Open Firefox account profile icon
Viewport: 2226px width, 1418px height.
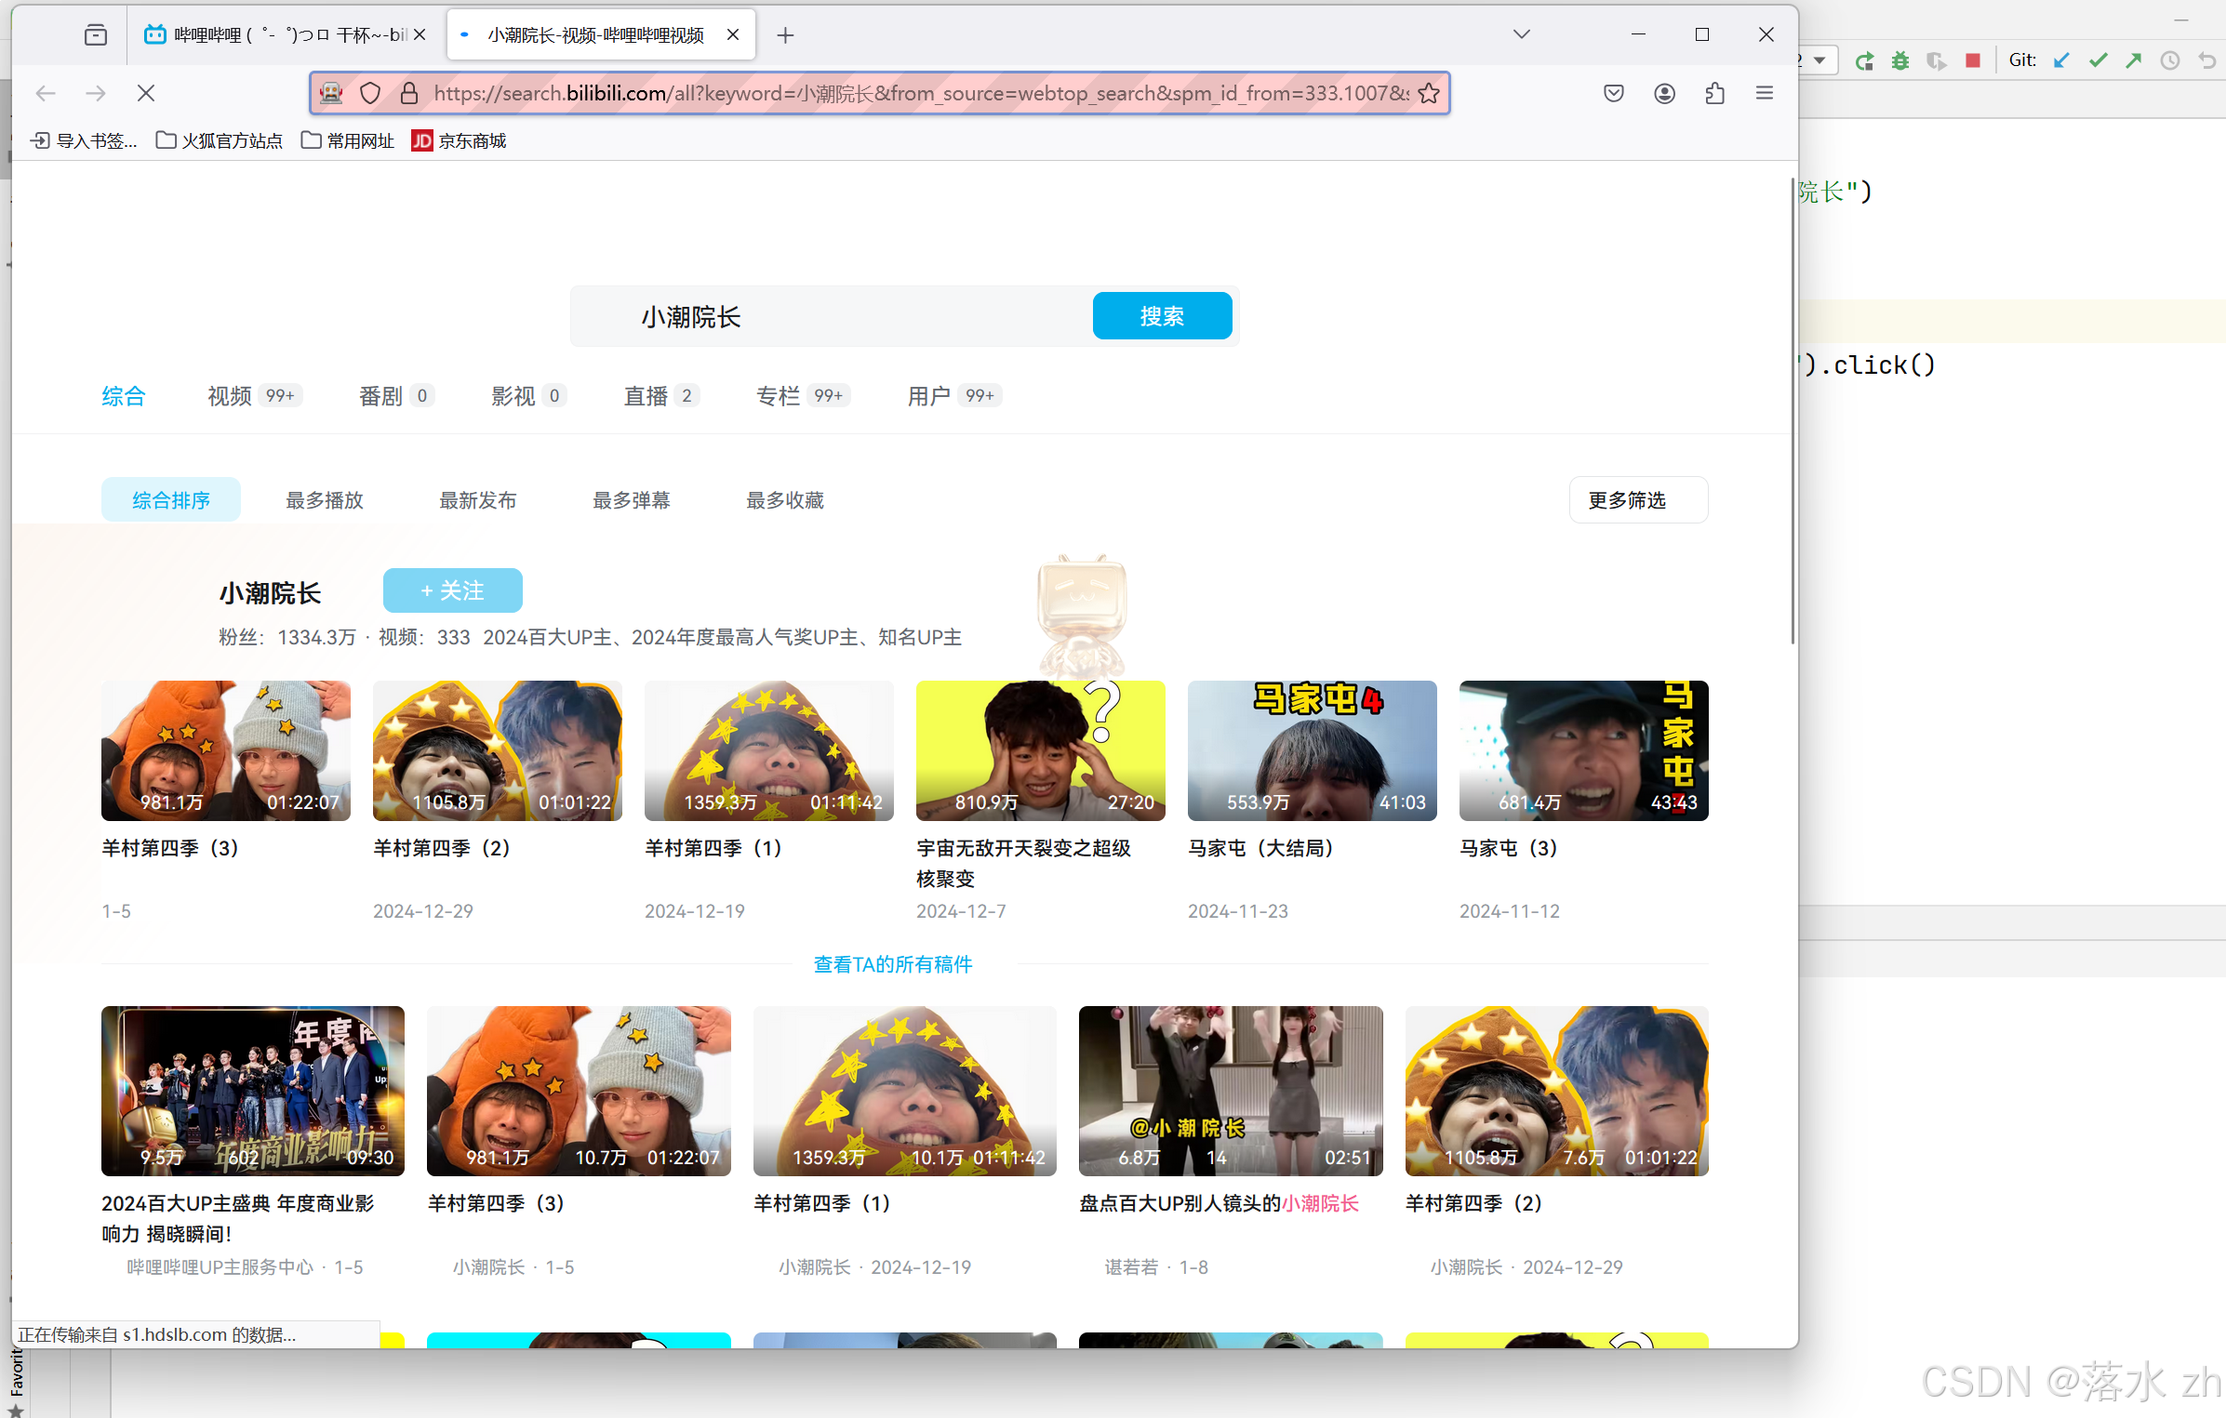[1664, 93]
